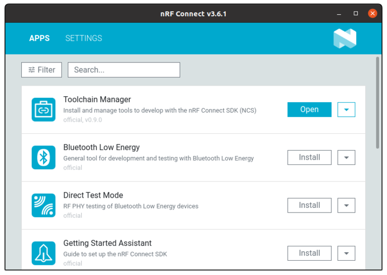
Task: Click the Nordic Semiconductor logo
Action: [x=345, y=39]
